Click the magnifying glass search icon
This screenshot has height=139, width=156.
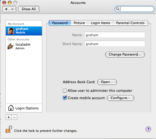tap(118, 9)
